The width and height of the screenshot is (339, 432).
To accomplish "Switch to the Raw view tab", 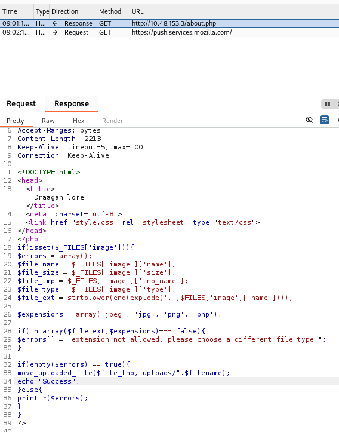I will point(48,121).
